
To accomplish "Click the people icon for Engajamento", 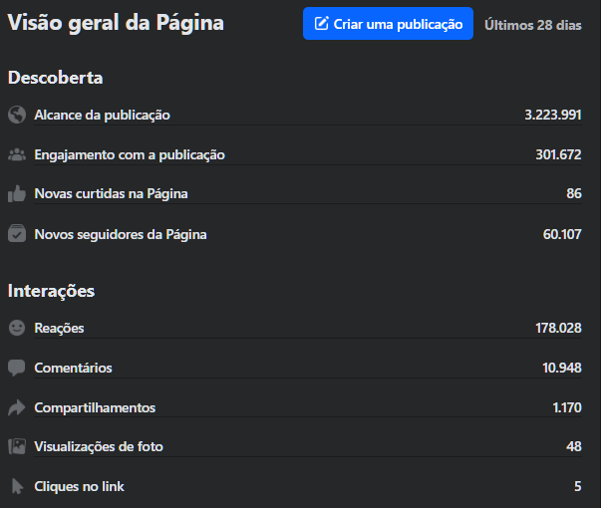I will pyautogui.click(x=16, y=154).
